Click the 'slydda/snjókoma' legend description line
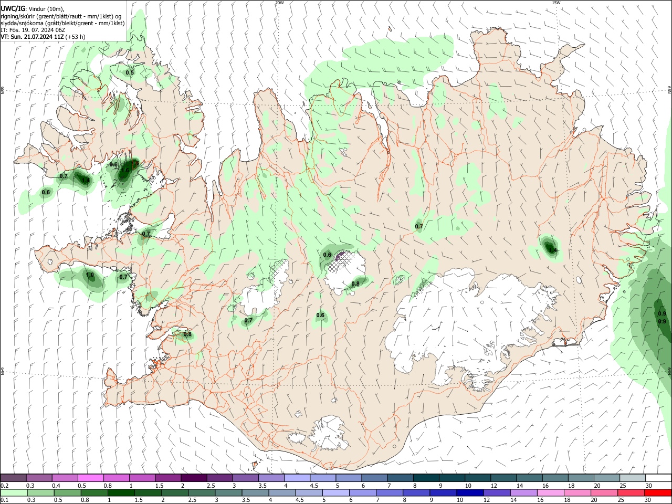The height and width of the screenshot is (504, 672). [x=62, y=23]
